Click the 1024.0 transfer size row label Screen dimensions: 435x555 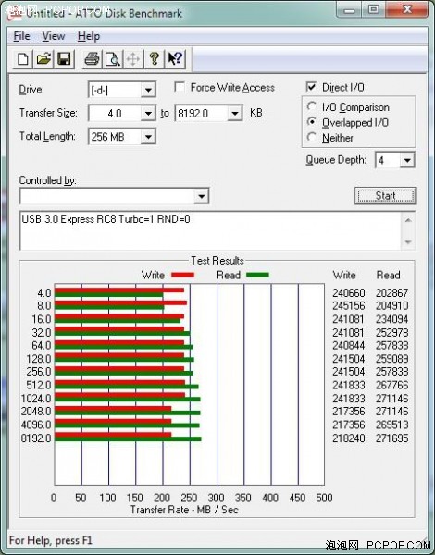[36, 399]
